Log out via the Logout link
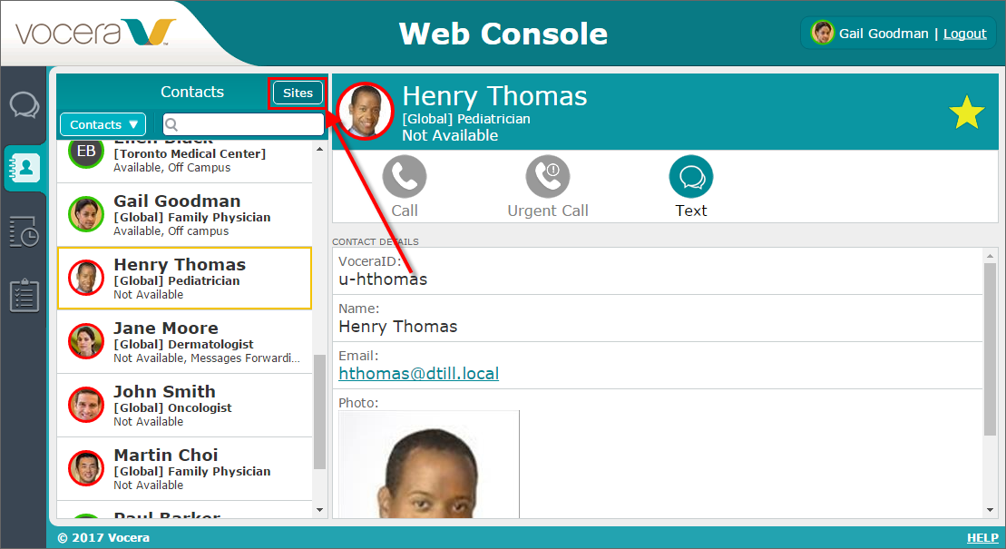The width and height of the screenshot is (1006, 549). click(x=964, y=34)
